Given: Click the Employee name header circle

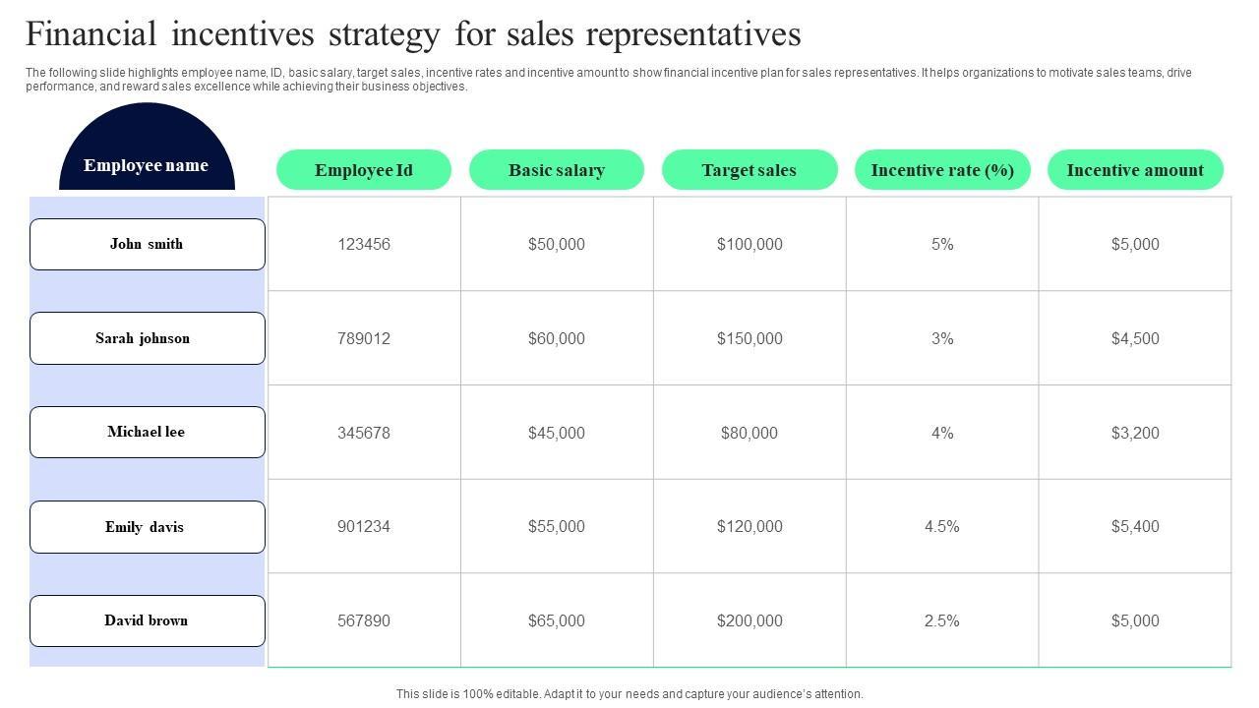Looking at the screenshot, I should click(147, 157).
